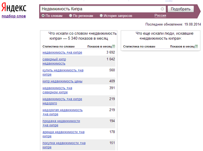203x151 pixels.
Task: Open the кипр недвижимость цены link
Action: 62,81
